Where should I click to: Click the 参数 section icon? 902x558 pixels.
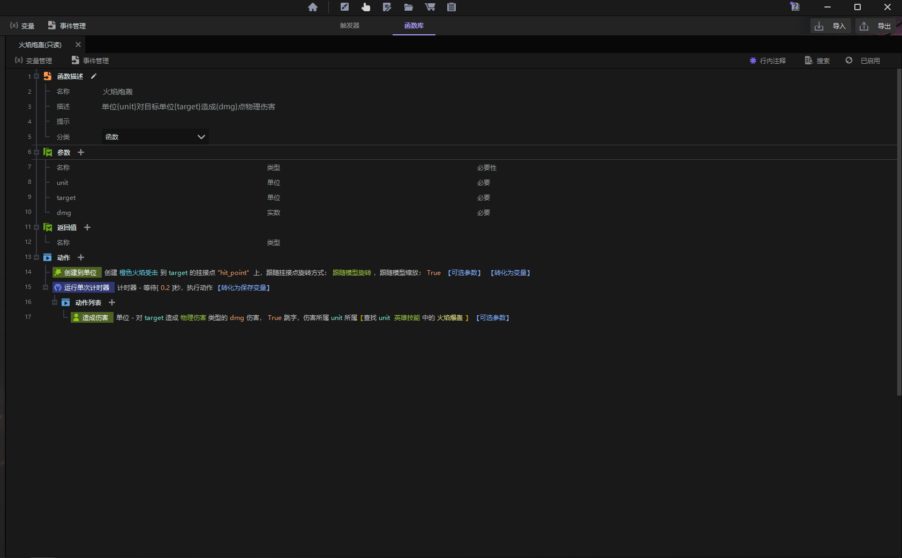pos(48,152)
